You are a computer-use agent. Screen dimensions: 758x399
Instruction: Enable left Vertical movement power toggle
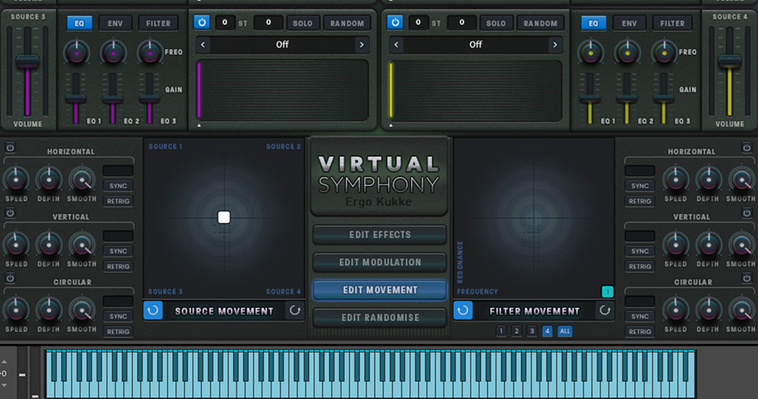10,213
